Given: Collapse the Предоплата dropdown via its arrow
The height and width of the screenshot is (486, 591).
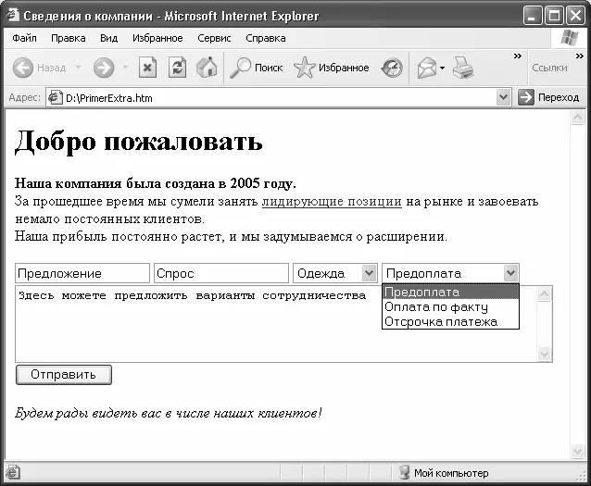Looking at the screenshot, I should [x=510, y=273].
